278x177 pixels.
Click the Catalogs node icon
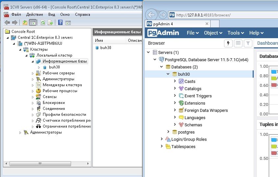(x=181, y=88)
